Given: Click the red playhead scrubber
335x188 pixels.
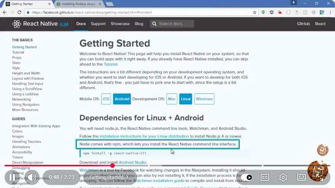Looking at the screenshot, I should coord(113,166).
